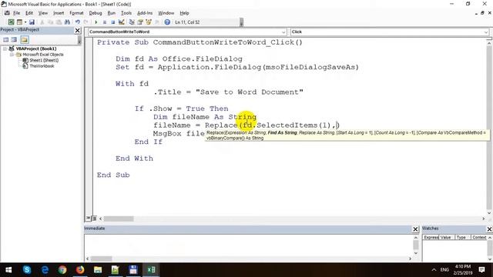Switch to Excel on the taskbar
493x277 pixels.
pos(151,270)
